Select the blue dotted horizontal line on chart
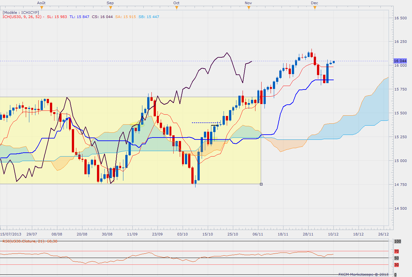The height and width of the screenshot is (277, 412). click(205, 123)
